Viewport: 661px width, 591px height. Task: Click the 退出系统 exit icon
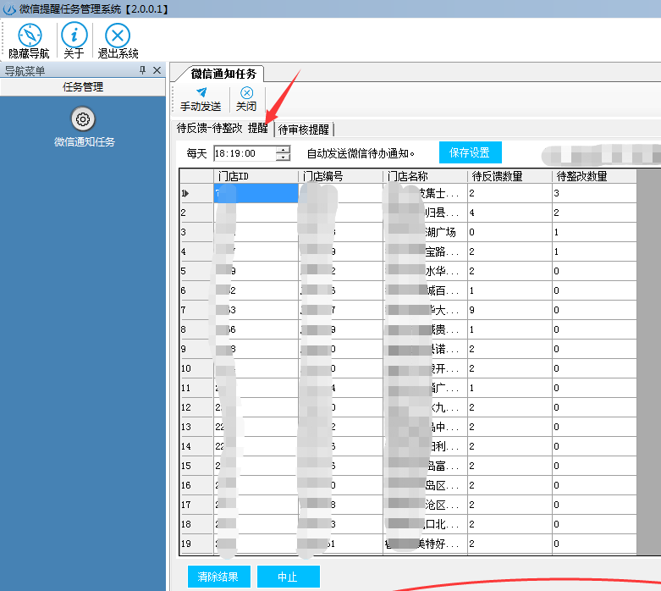(x=118, y=35)
